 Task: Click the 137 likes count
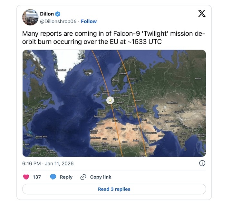(x=37, y=177)
